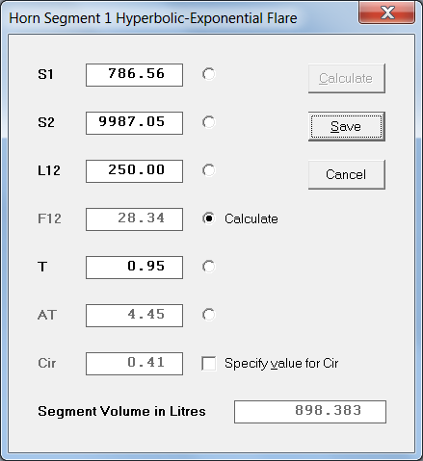The image size is (423, 461).
Task: Click the T field showing 0.95
Action: tap(134, 268)
